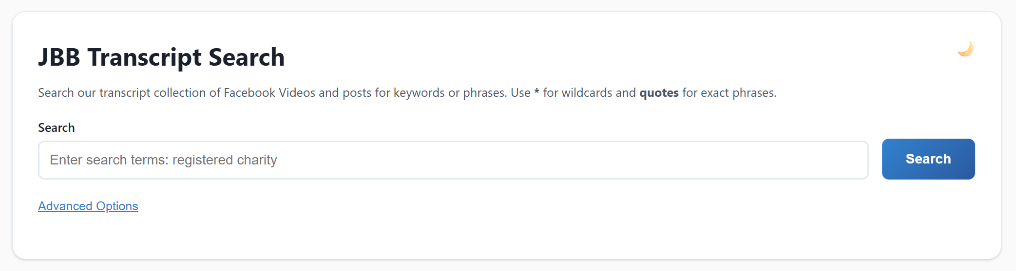Submit the query with the Search button
The height and width of the screenshot is (271, 1016).
928,159
